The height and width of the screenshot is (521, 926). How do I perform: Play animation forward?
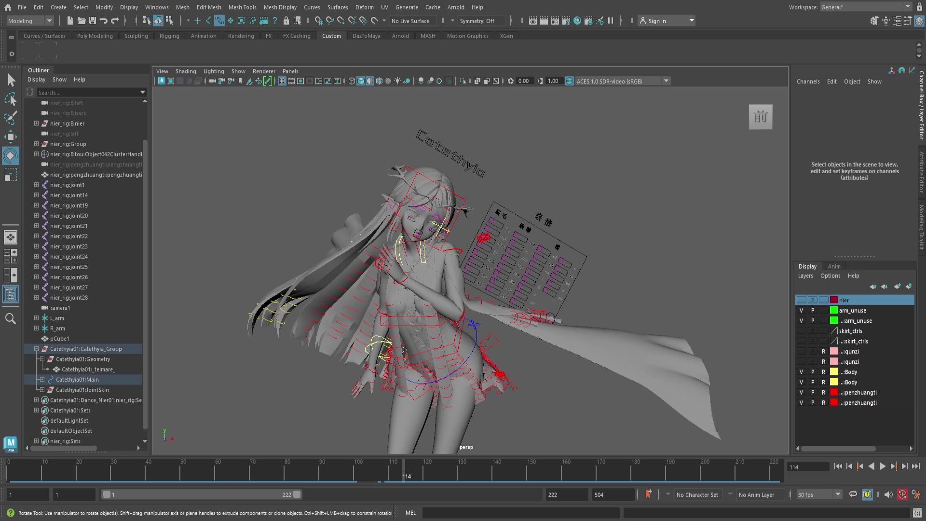[x=882, y=466]
